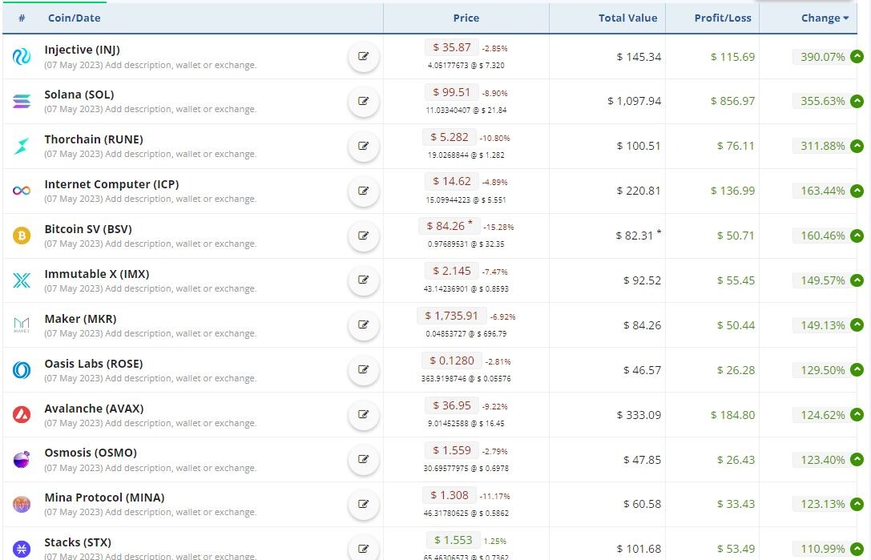Image resolution: width=871 pixels, height=560 pixels.
Task: Edit the Oasis Labs (ROSE) entry
Action: coord(363,369)
